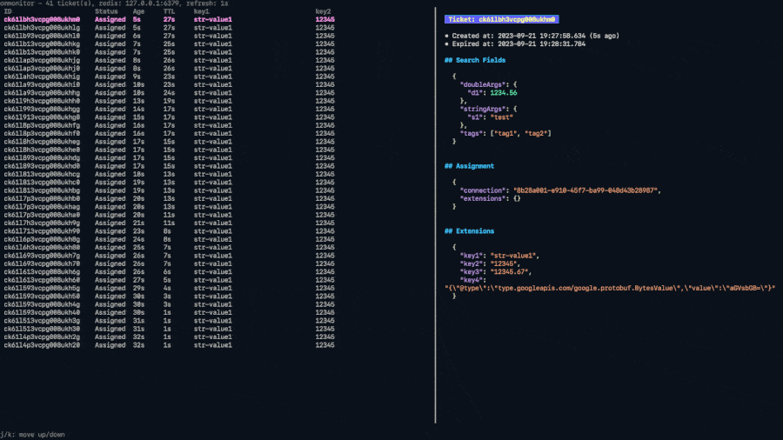Viewport: 783px width, 440px height.
Task: Select ticket row ck61l713vcpg000ukh90
Action: (x=170, y=231)
